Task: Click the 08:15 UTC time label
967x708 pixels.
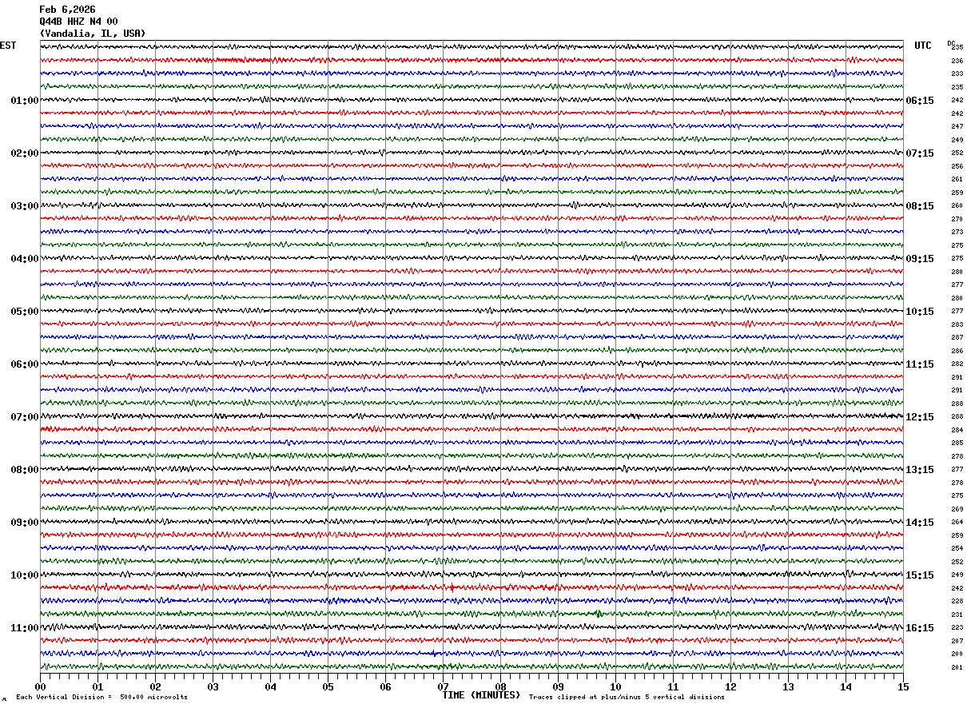Action: (919, 206)
